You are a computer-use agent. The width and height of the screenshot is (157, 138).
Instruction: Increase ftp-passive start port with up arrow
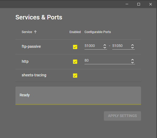[x=105, y=45]
